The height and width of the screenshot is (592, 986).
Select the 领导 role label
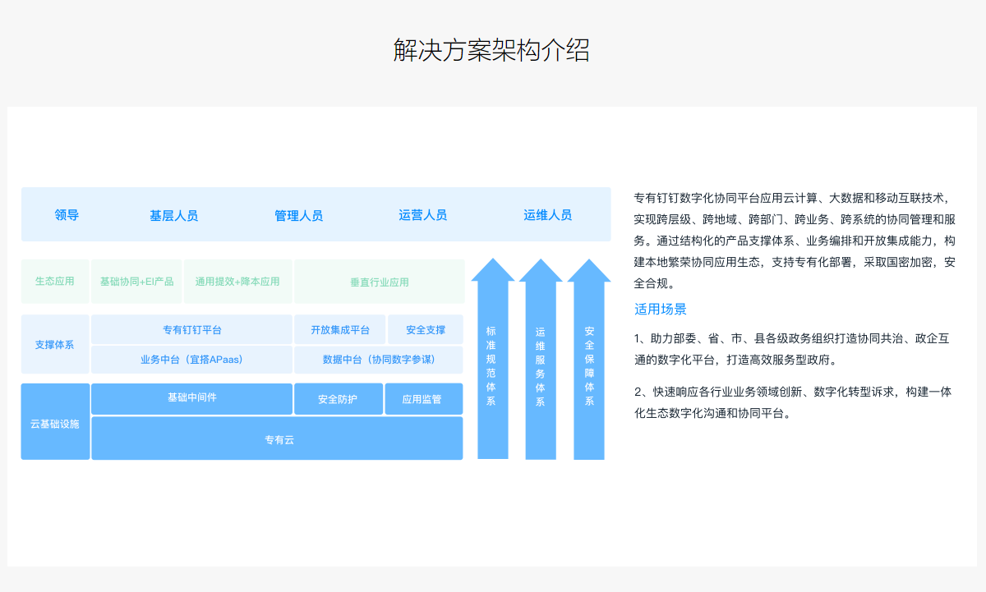(x=67, y=215)
